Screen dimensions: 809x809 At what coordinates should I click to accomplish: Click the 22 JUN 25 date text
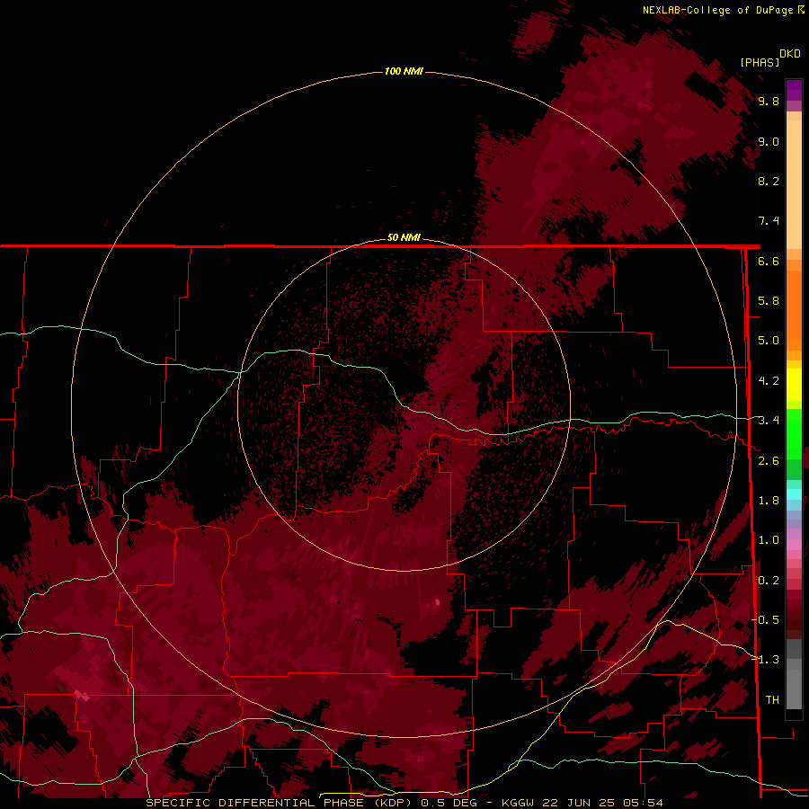pyautogui.click(x=579, y=803)
